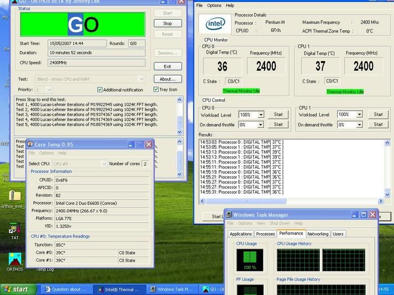The width and height of the screenshot is (394, 295).
Task: Click the TAT desktop icon
Action: 15,231
